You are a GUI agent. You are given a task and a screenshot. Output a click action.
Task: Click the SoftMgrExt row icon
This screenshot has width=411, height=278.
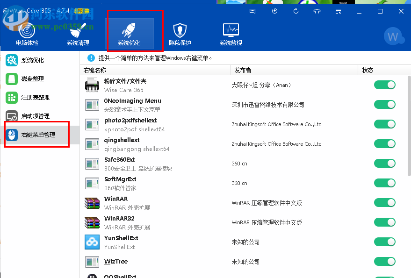click(92, 183)
